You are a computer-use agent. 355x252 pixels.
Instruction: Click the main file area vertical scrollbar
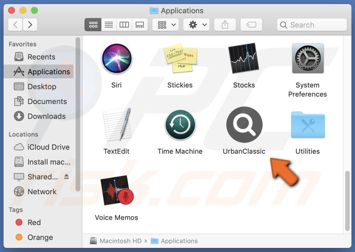coord(347,201)
